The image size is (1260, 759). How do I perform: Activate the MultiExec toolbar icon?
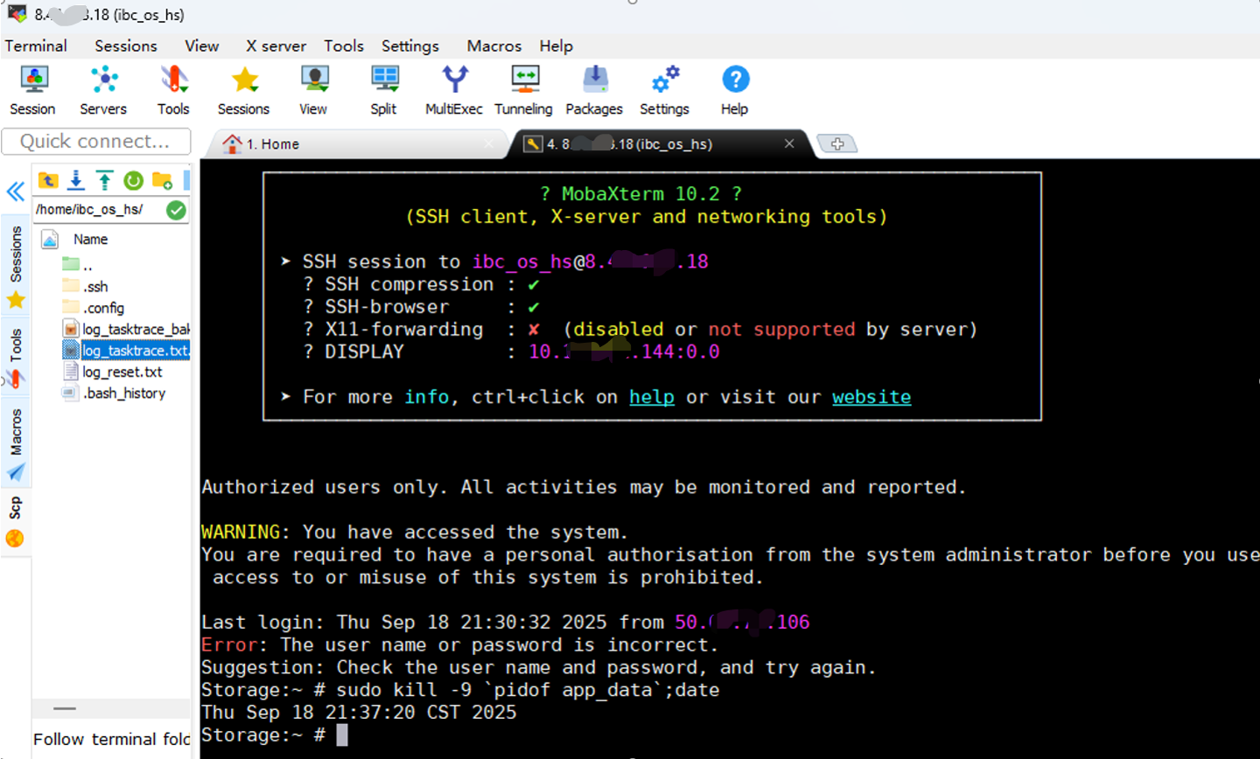pyautogui.click(x=454, y=90)
